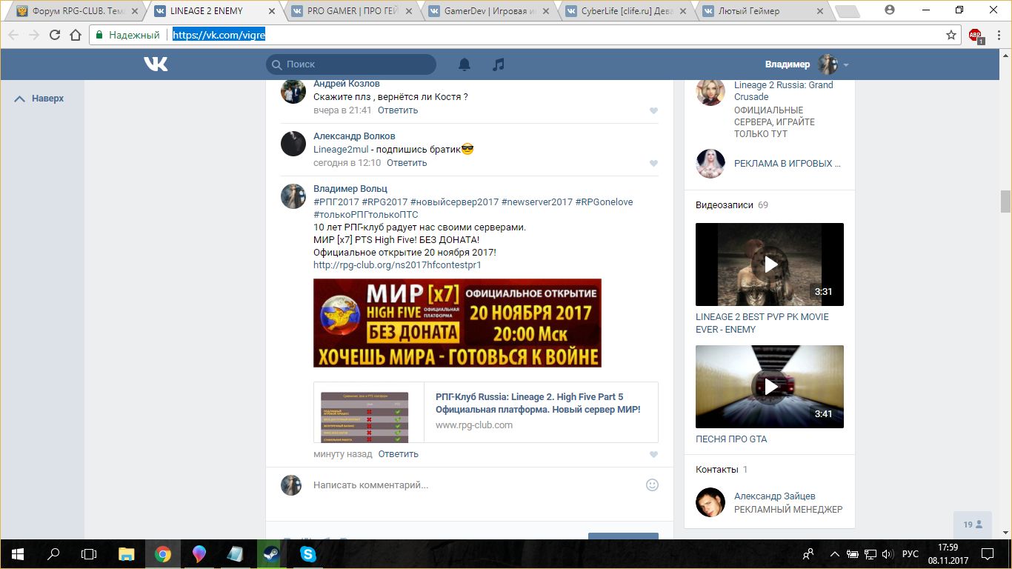Open Steam from the taskbar
This screenshot has width=1012, height=569.
pyautogui.click(x=271, y=553)
